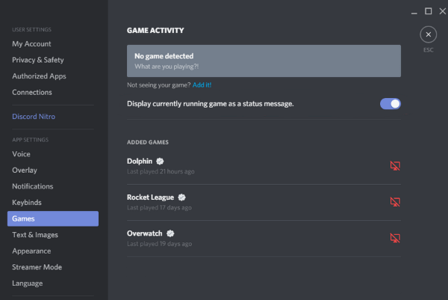Open My Account settings
This screenshot has height=300, width=448.
(31, 43)
